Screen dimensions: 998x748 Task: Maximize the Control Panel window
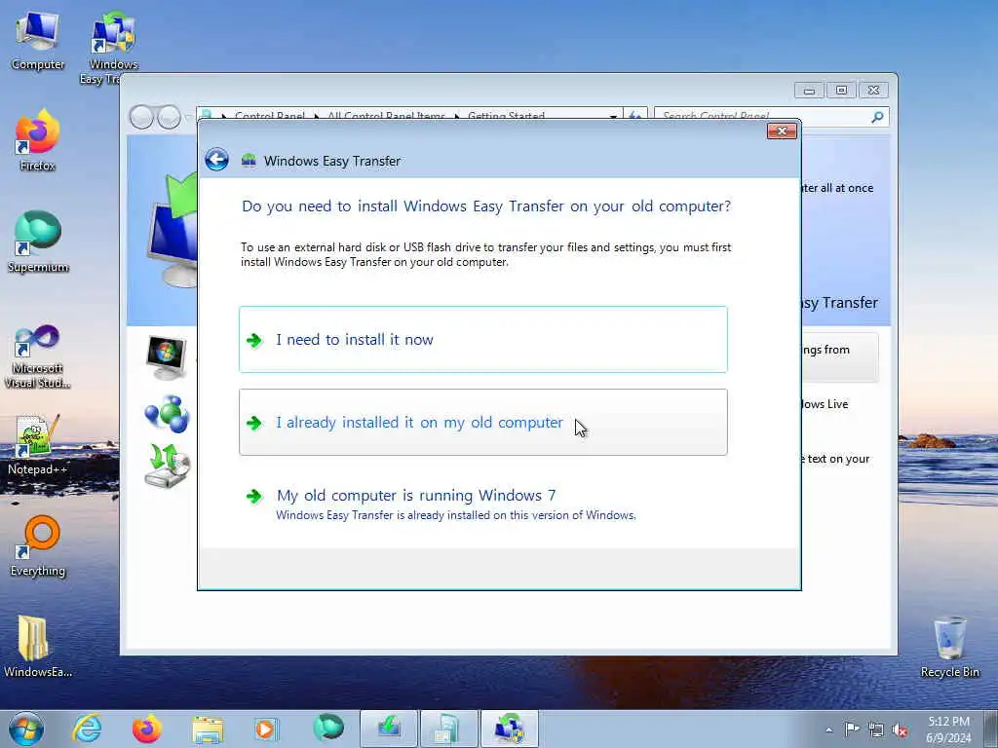[x=841, y=91]
